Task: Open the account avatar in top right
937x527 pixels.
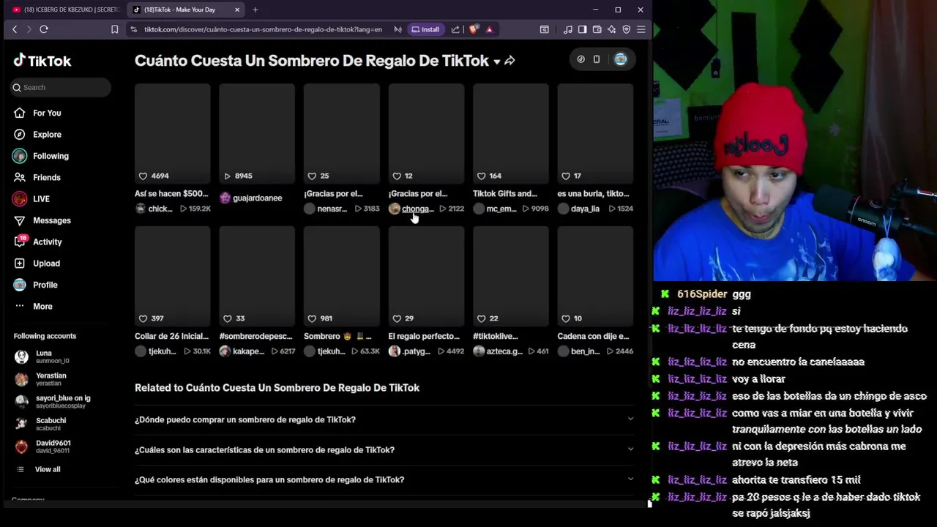Action: click(x=620, y=59)
